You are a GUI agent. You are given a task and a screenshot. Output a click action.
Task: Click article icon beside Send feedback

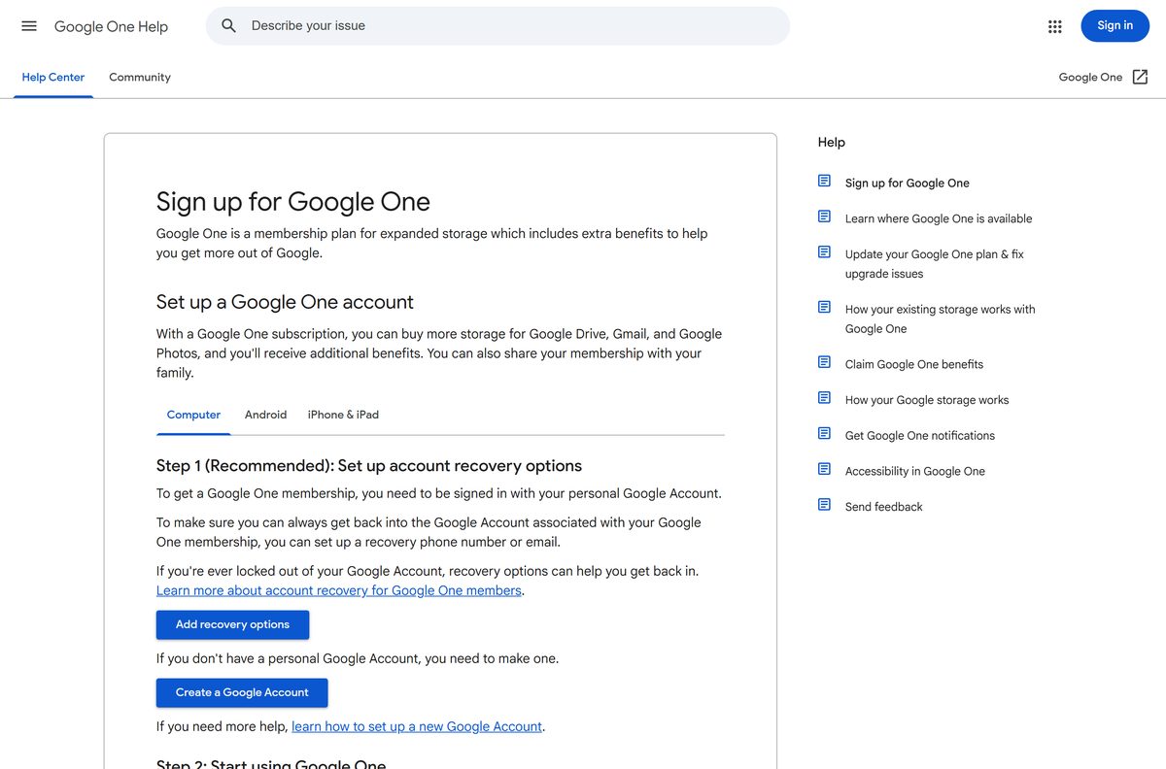point(824,505)
